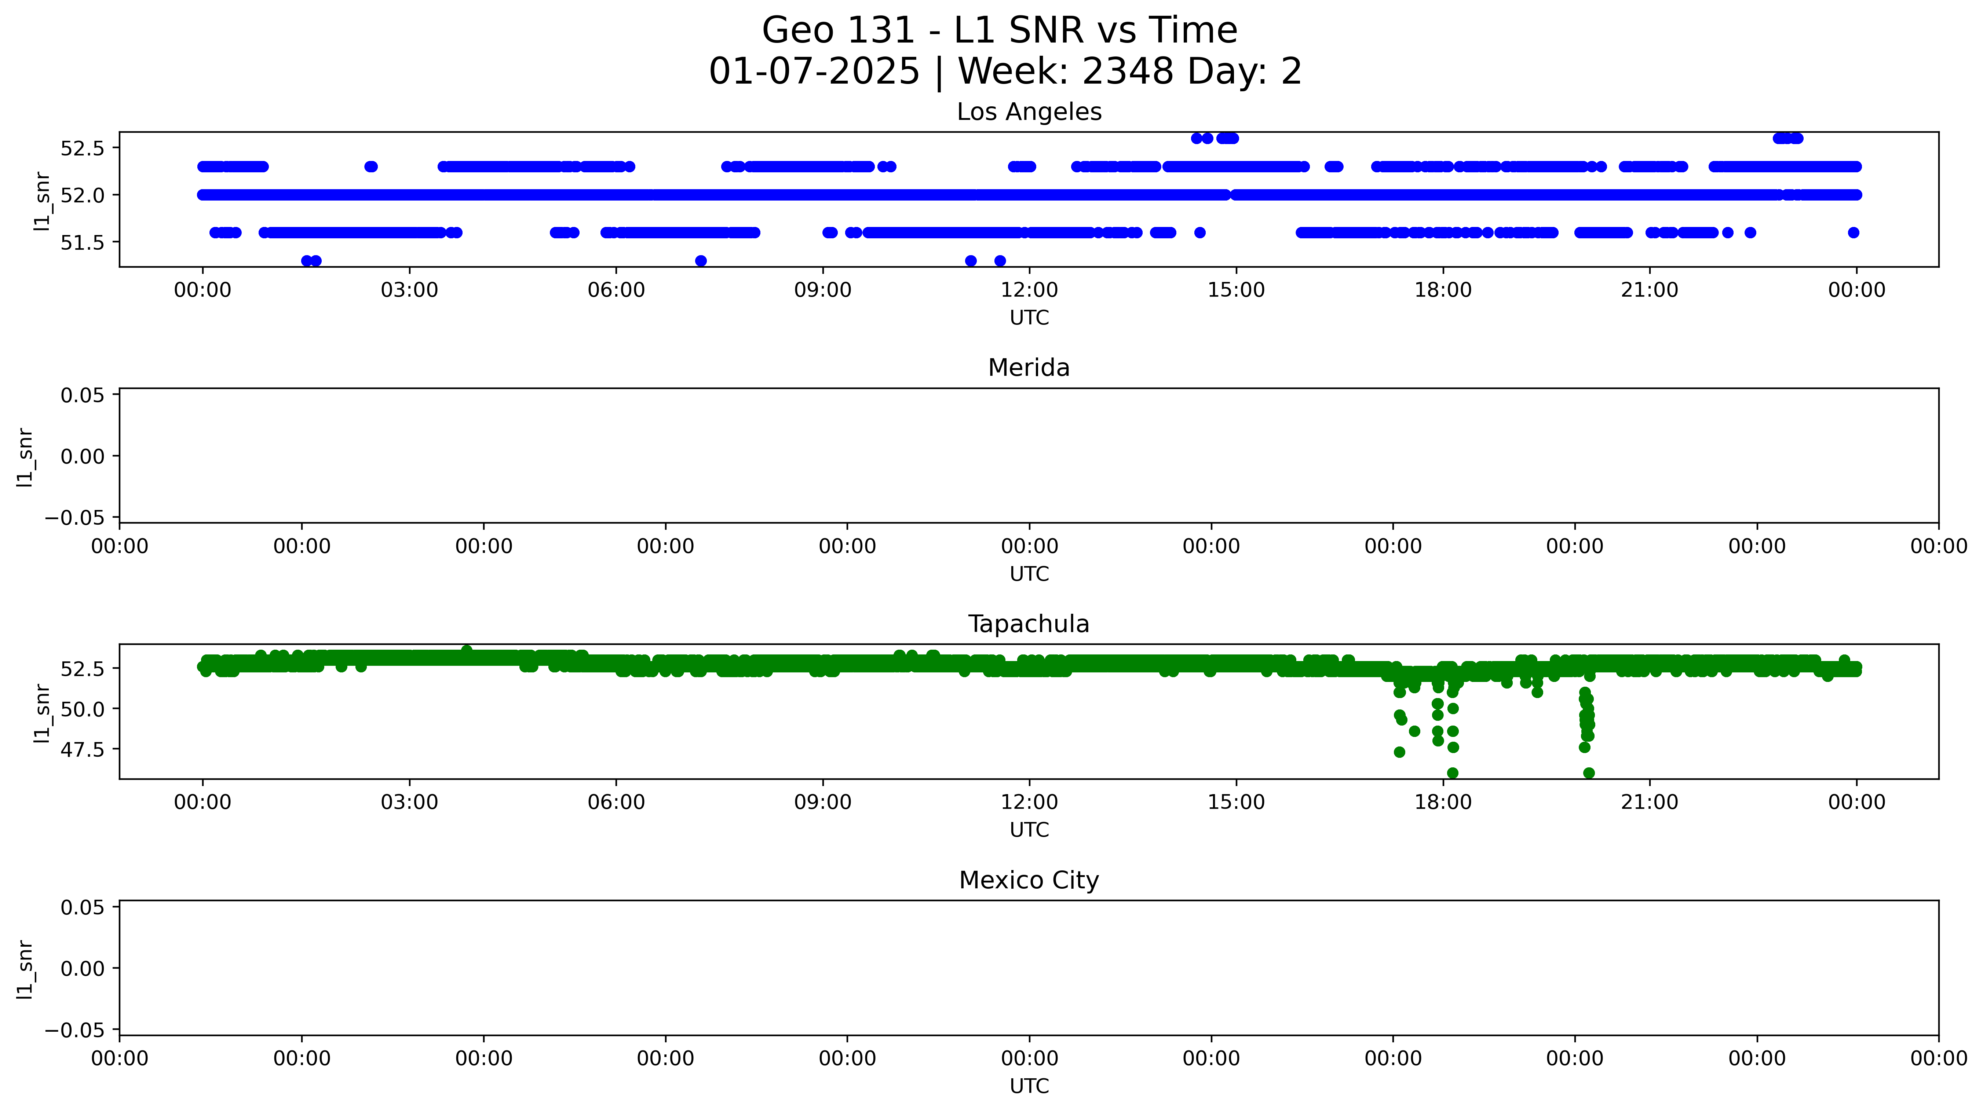Click the blue points at the 52.5 level near 15:00
1983x1112 pixels.
pos(1227,139)
